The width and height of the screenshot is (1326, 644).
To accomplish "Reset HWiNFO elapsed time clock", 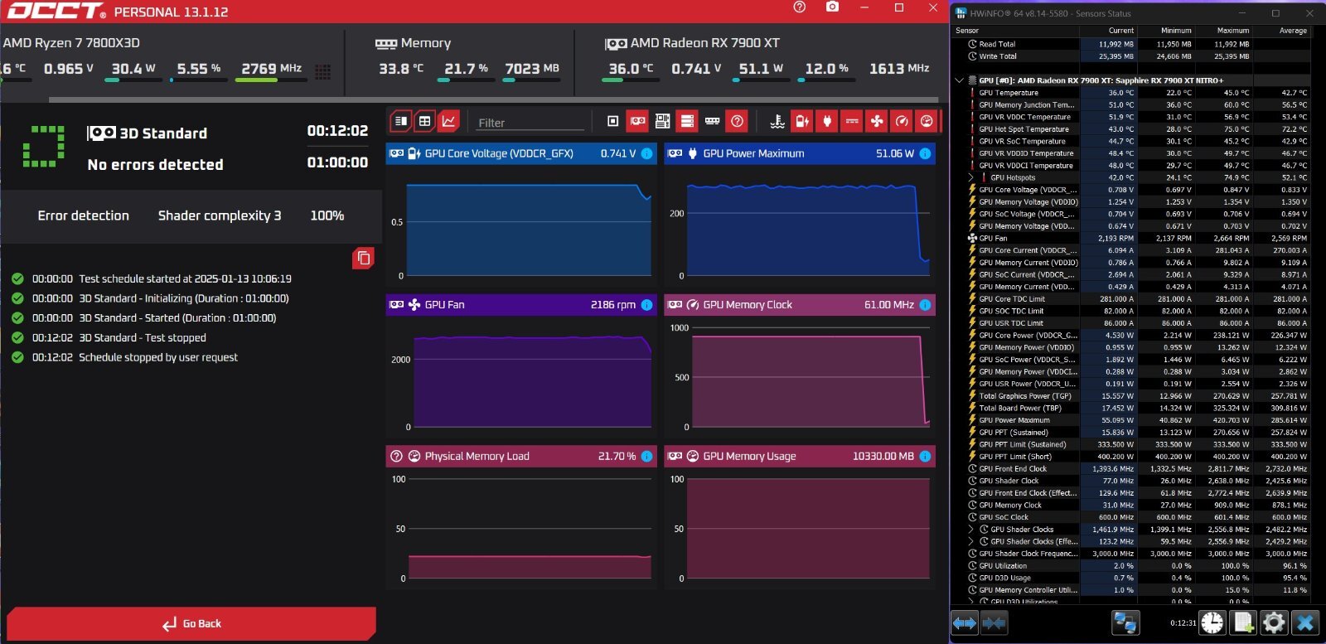I will coord(1212,622).
